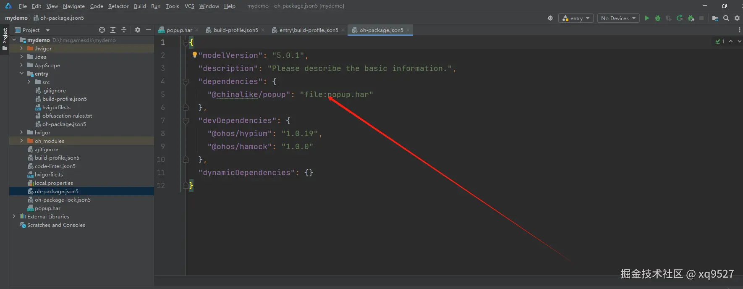
Task: Open the Project view selector dropdown
Action: click(x=32, y=30)
